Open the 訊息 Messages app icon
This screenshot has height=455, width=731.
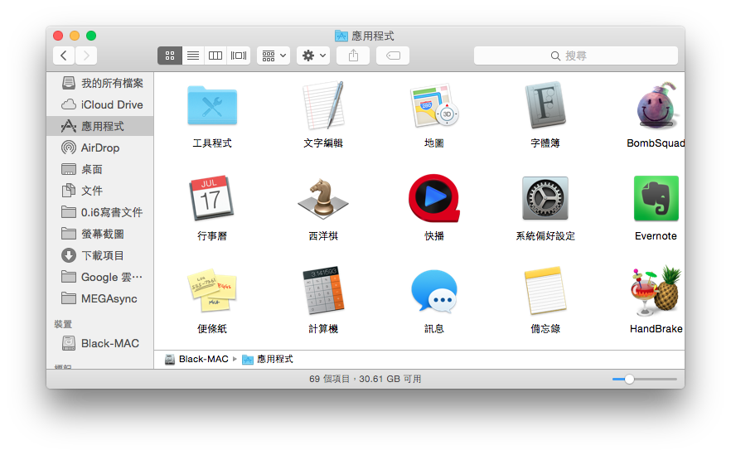(434, 291)
